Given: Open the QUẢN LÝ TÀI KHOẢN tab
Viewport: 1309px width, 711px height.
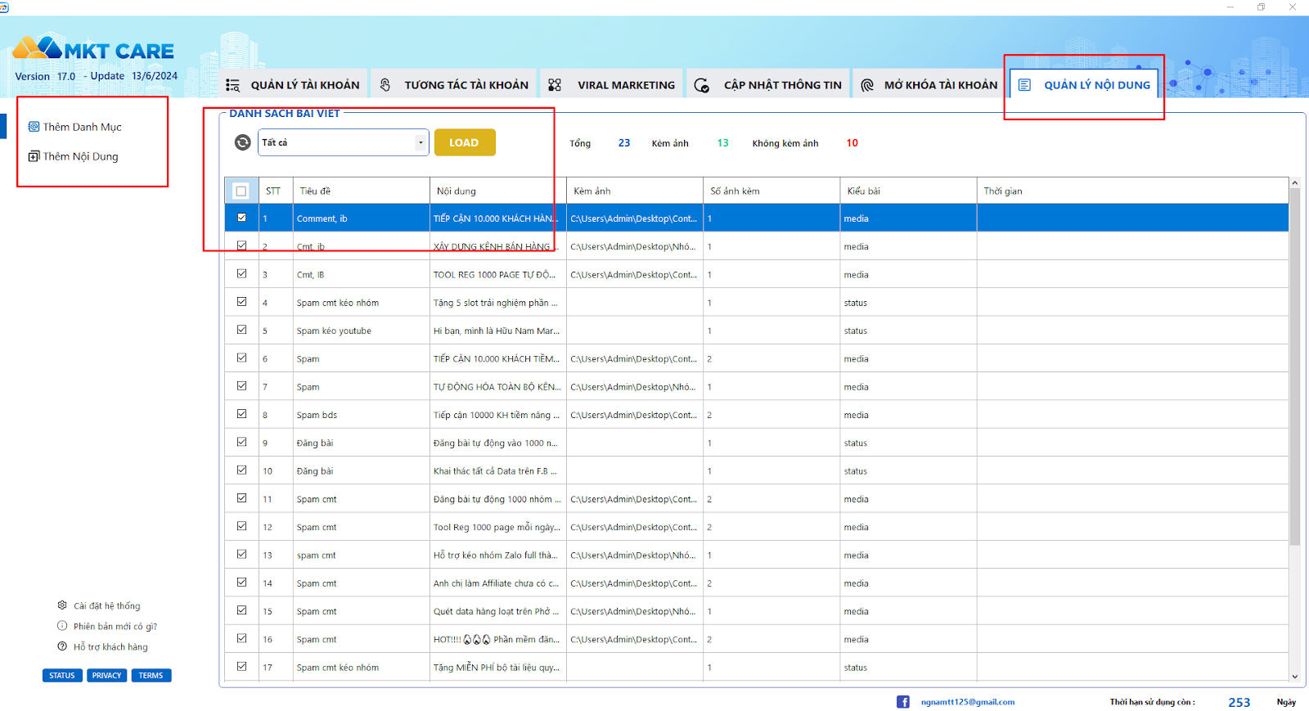Looking at the screenshot, I should [x=293, y=84].
